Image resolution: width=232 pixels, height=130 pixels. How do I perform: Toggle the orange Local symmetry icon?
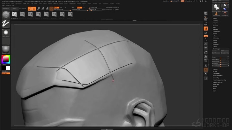point(206,29)
